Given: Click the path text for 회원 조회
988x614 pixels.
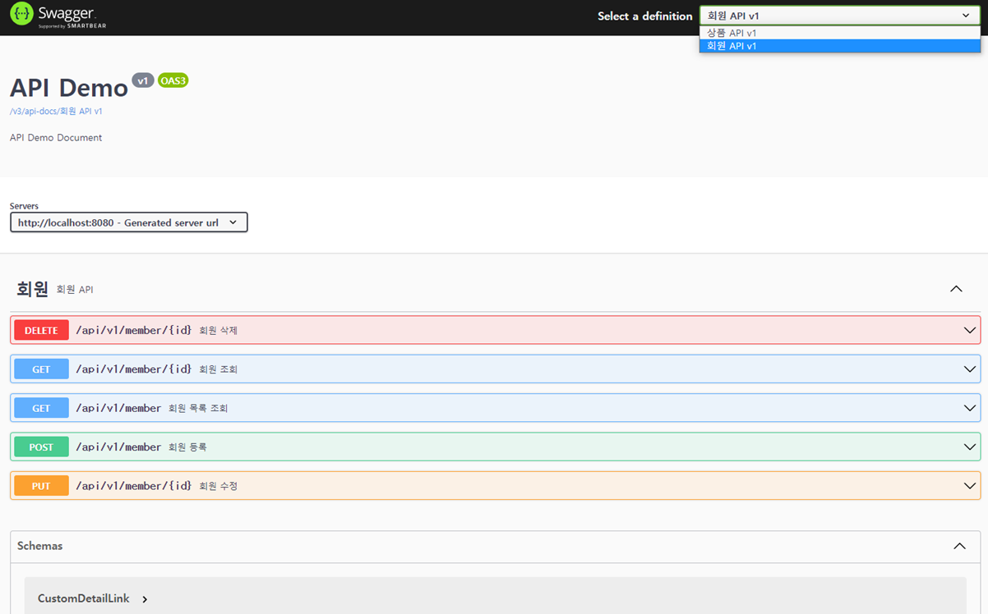Looking at the screenshot, I should 134,369.
